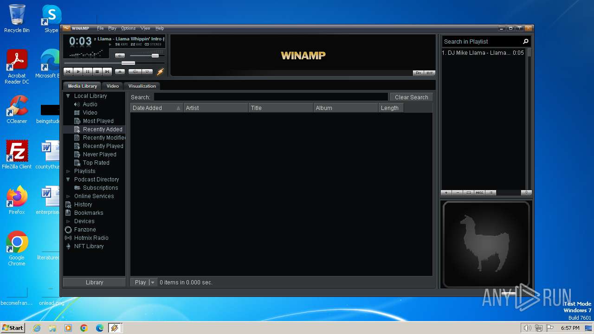Click the Play button in library footer
This screenshot has width=594, height=334.
click(140, 282)
